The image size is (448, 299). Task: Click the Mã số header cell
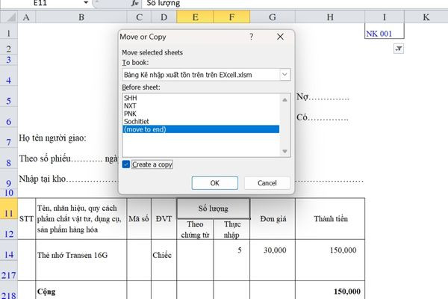(x=139, y=219)
